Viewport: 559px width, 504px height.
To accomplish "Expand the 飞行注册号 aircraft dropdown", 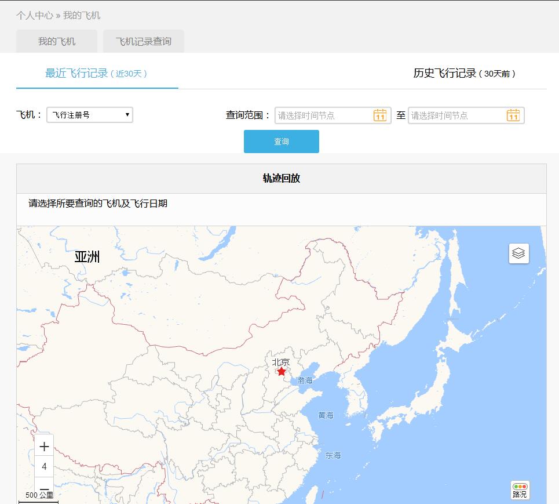I will [90, 115].
